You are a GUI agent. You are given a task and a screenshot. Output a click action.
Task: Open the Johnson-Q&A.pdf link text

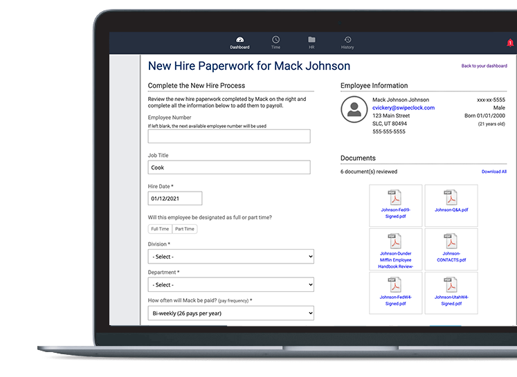tap(451, 210)
